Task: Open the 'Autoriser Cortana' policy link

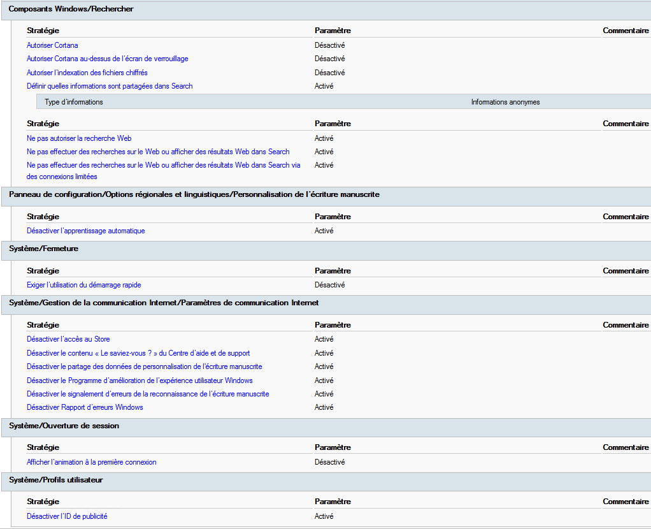Action: tap(52, 45)
